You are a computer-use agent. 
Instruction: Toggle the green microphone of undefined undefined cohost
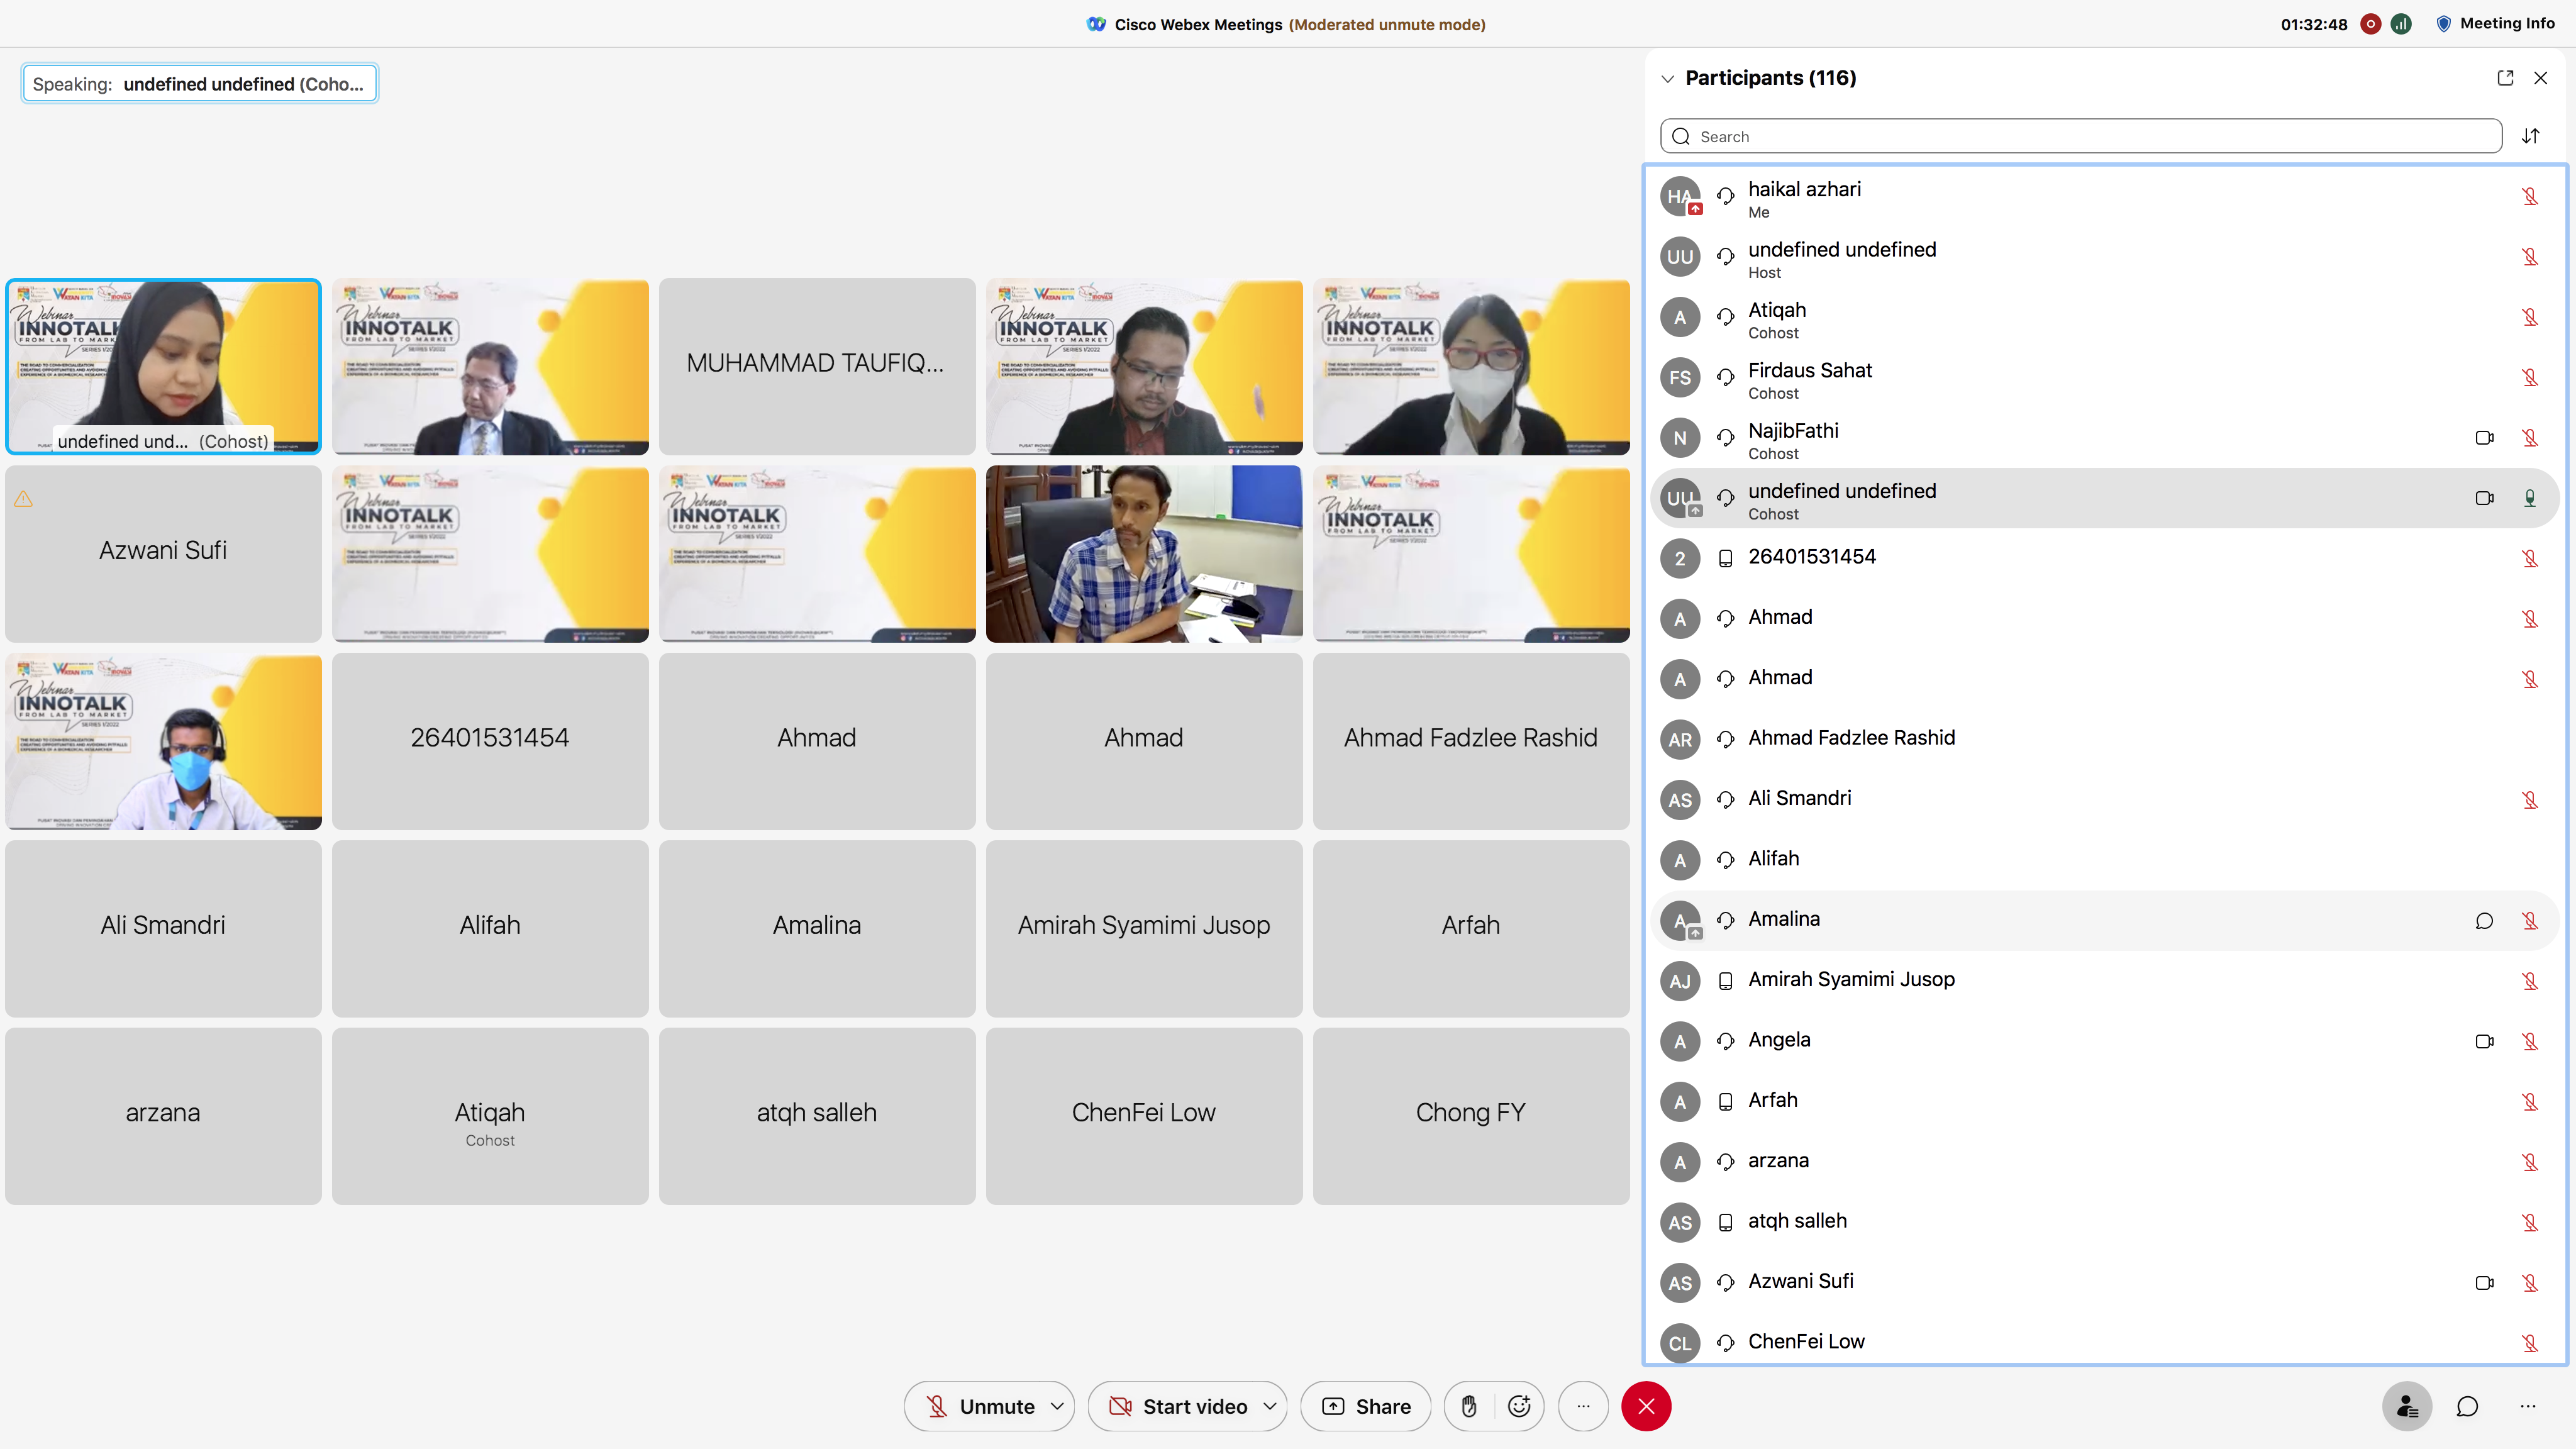tap(2530, 498)
